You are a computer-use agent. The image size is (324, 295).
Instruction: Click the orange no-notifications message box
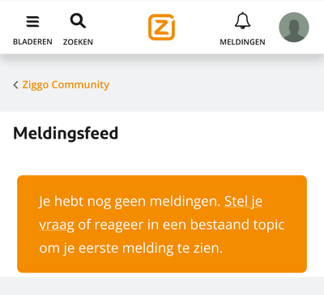coord(162,224)
